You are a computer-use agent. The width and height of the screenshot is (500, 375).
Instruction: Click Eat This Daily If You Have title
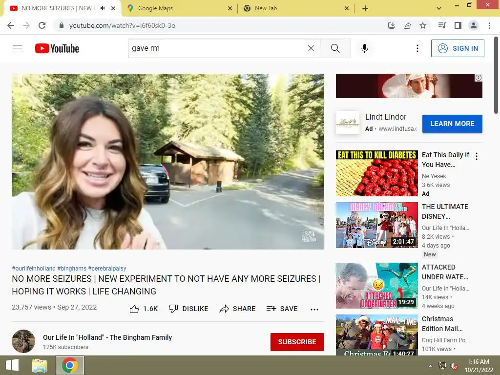445,160
